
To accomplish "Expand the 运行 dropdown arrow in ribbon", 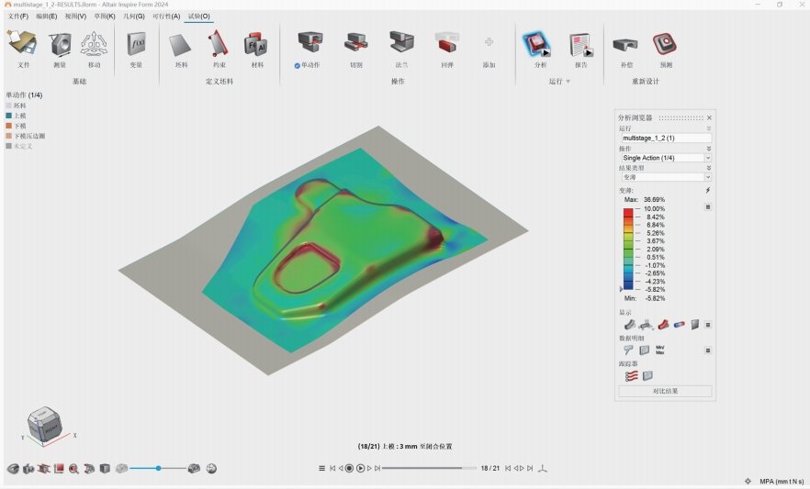I will click(x=568, y=82).
